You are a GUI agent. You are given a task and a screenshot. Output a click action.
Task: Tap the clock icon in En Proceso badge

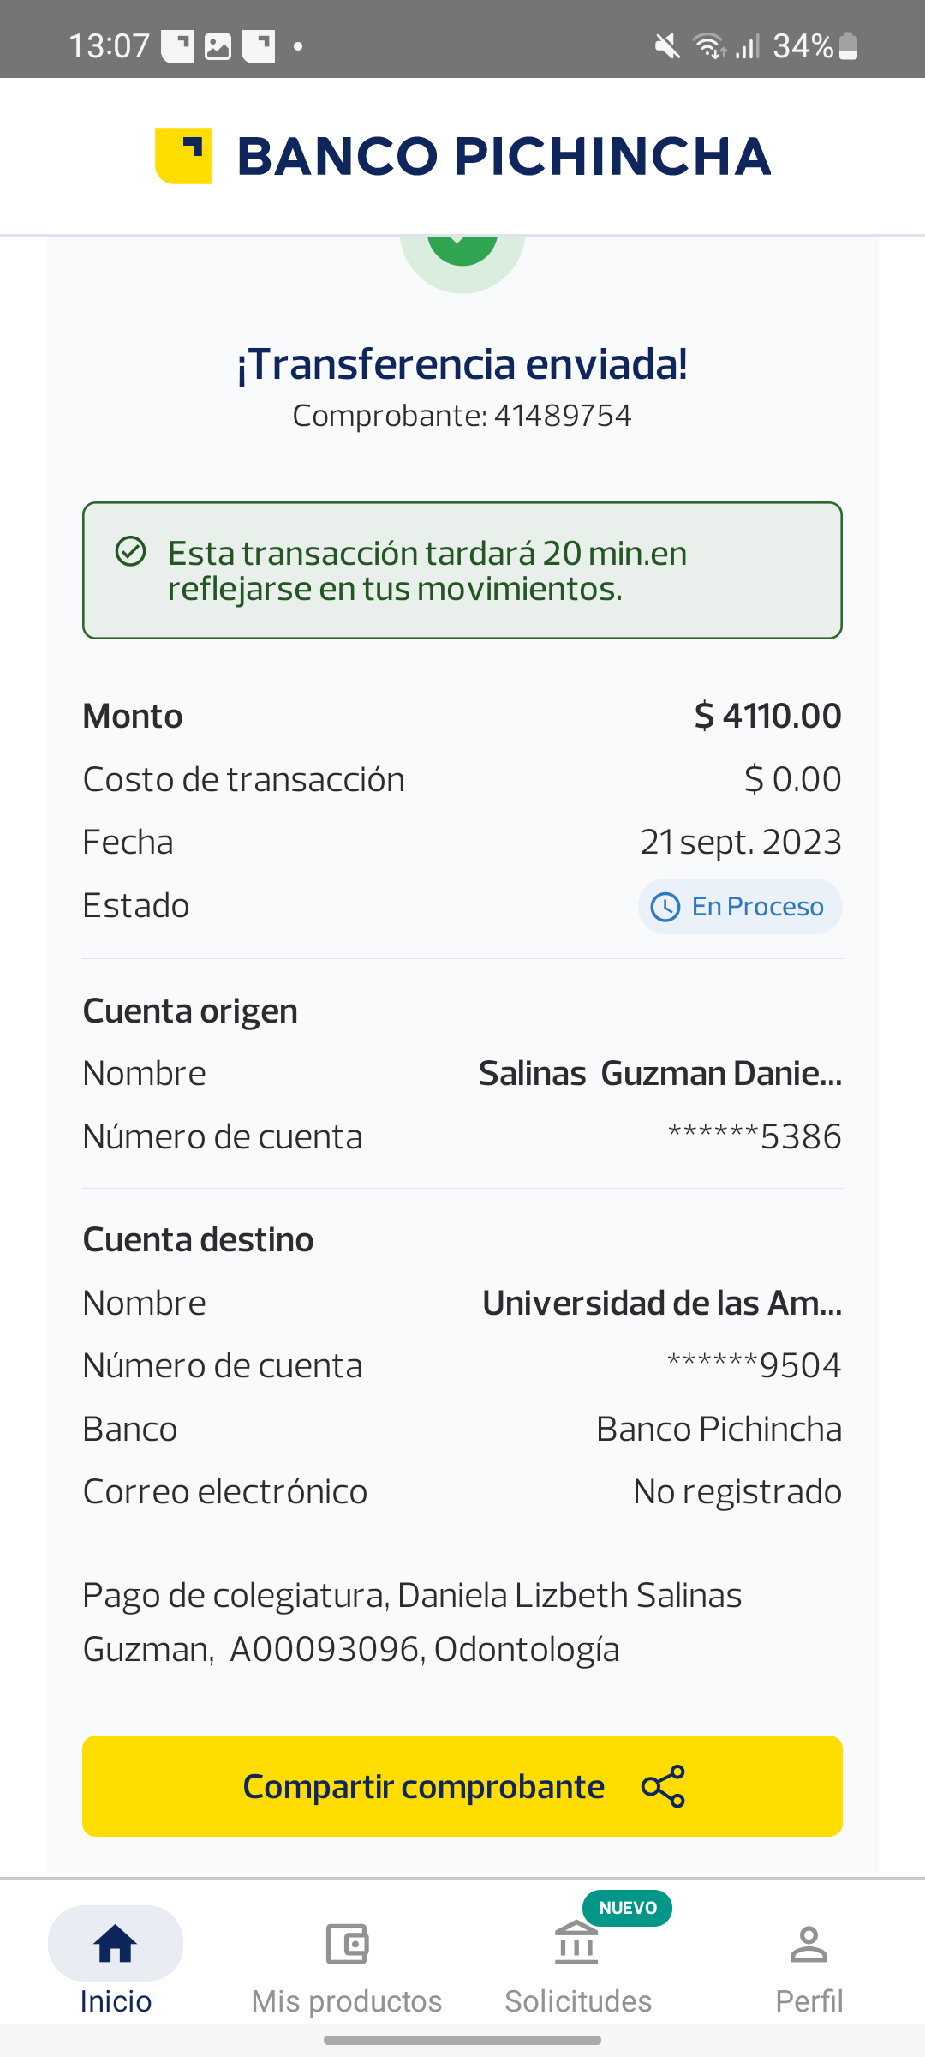pyautogui.click(x=665, y=907)
